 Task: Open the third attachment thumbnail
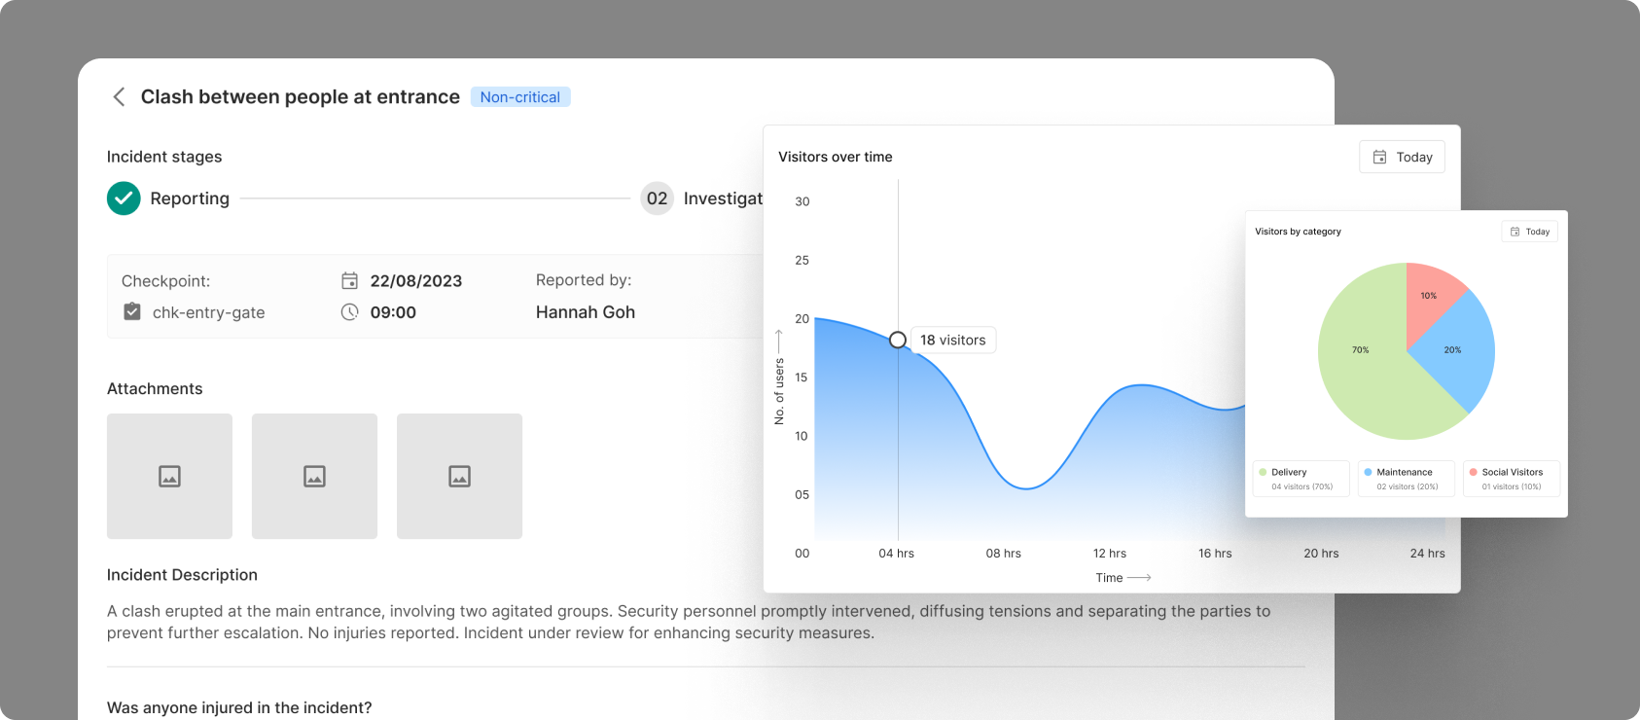[x=459, y=476]
